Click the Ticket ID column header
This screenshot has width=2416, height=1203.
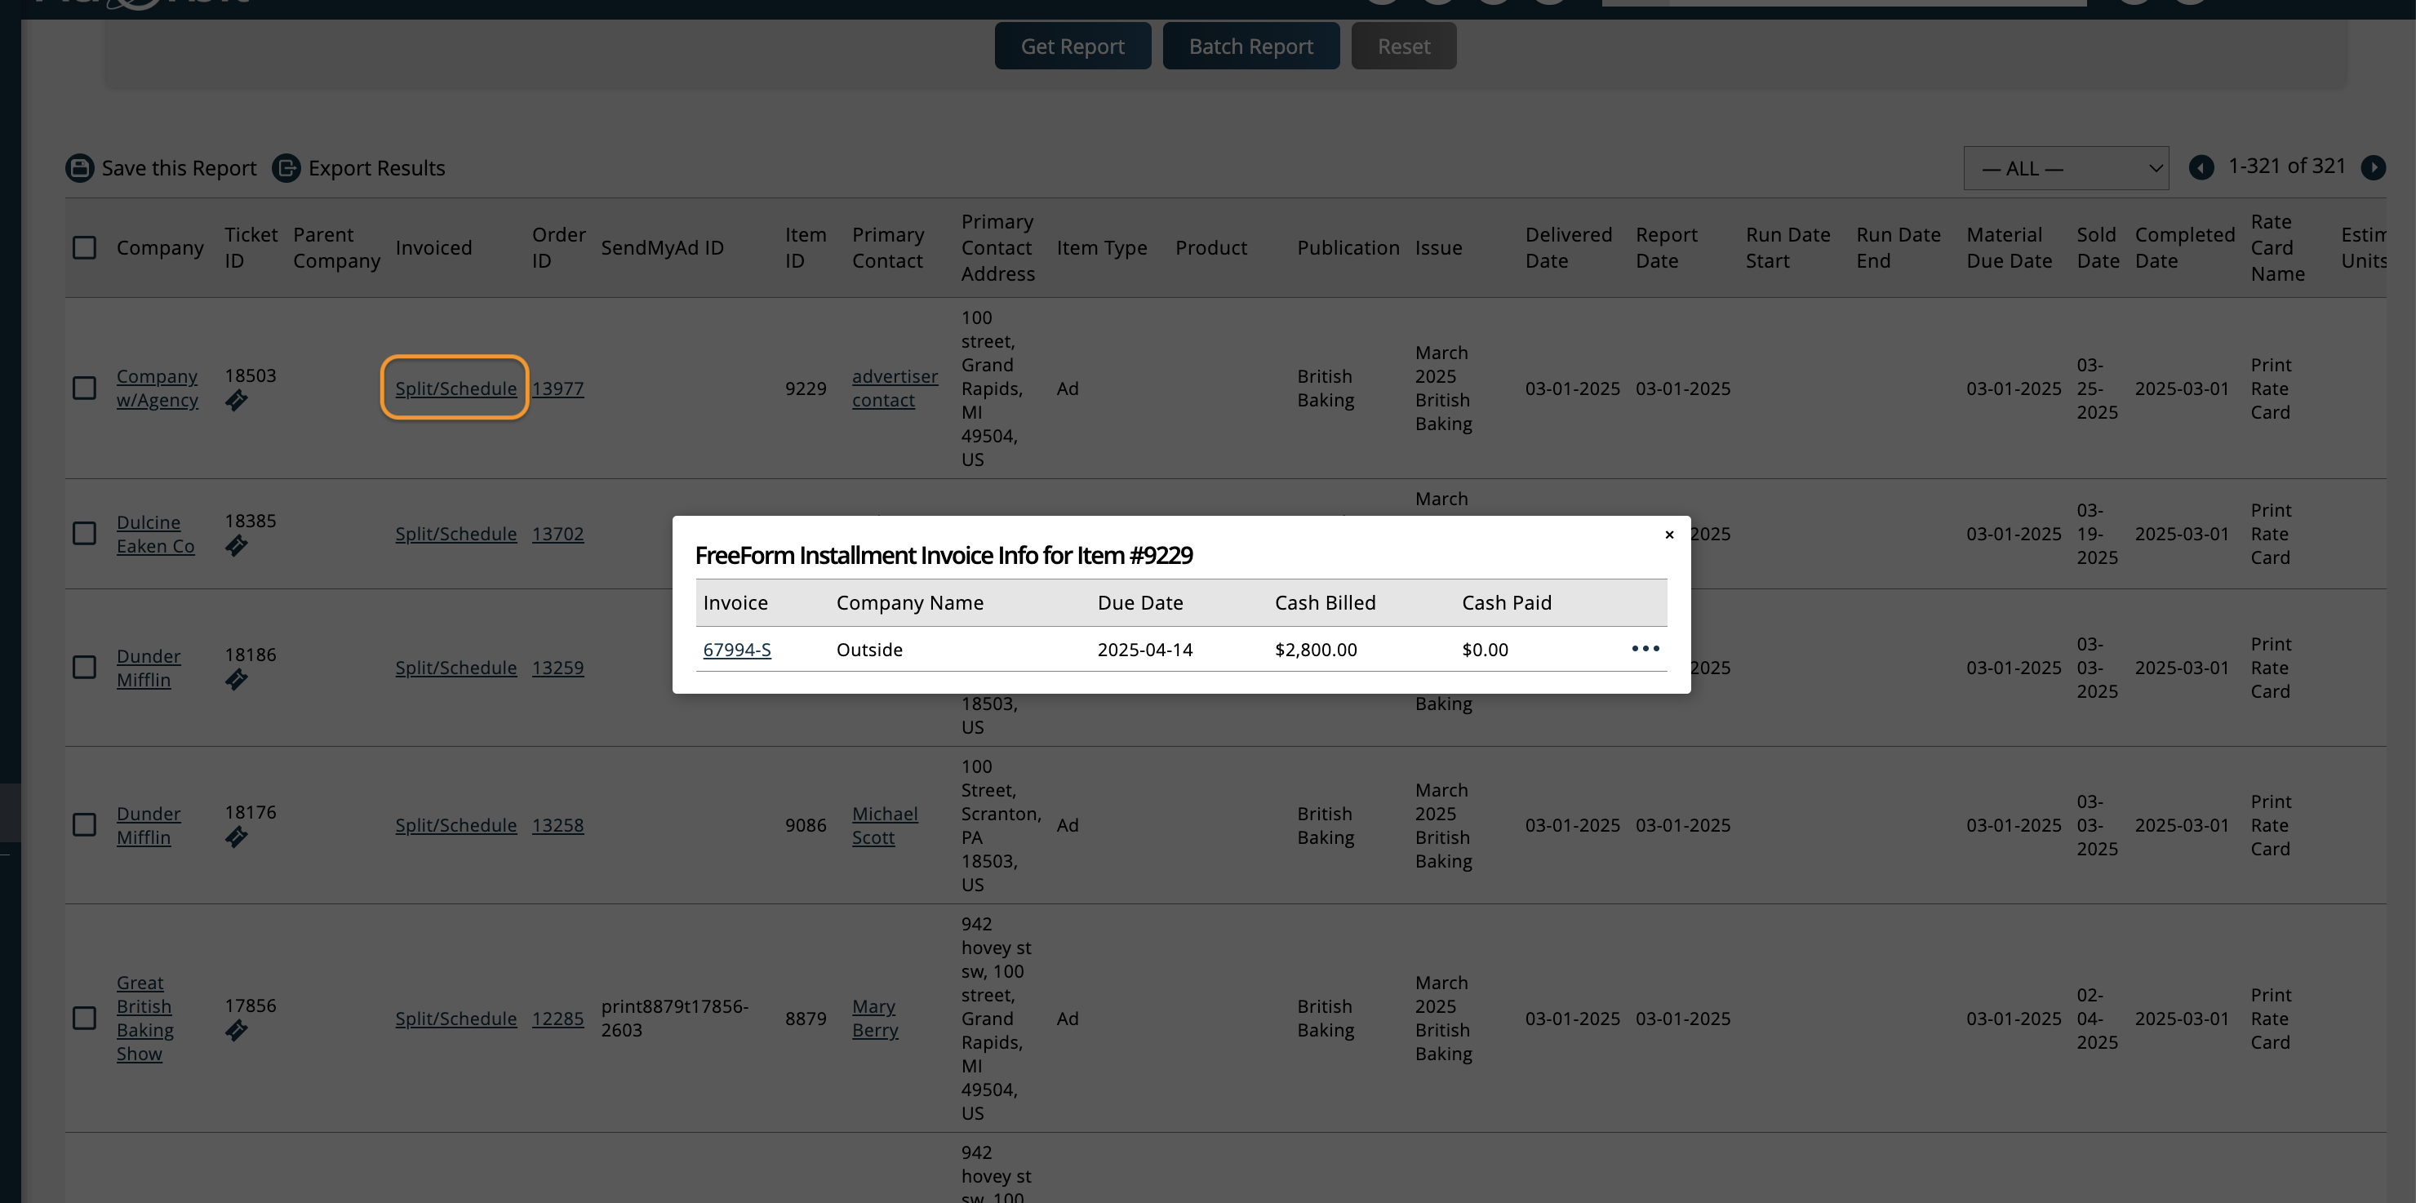click(251, 247)
